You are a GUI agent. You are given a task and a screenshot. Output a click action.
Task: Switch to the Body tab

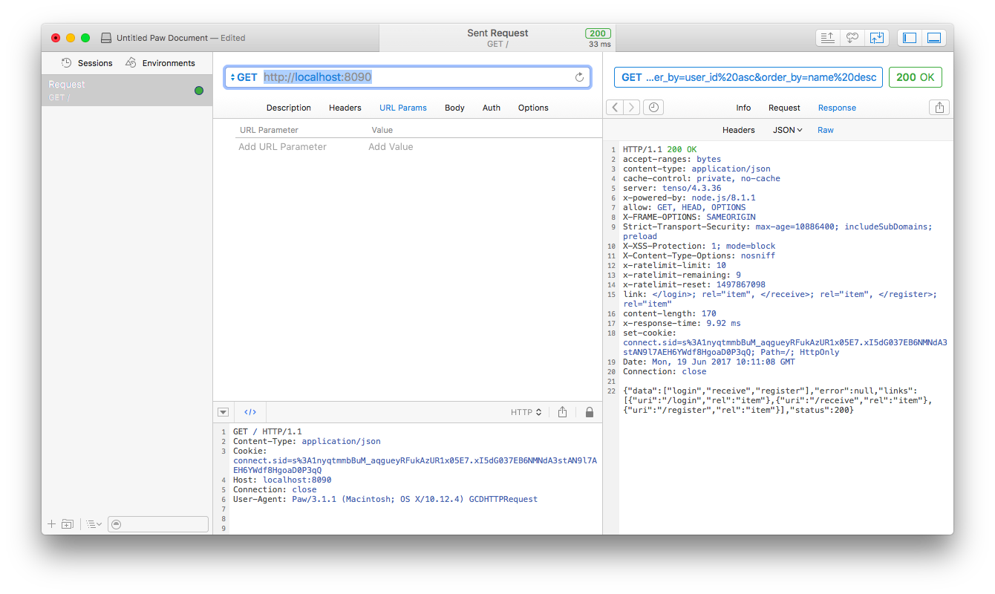point(454,108)
